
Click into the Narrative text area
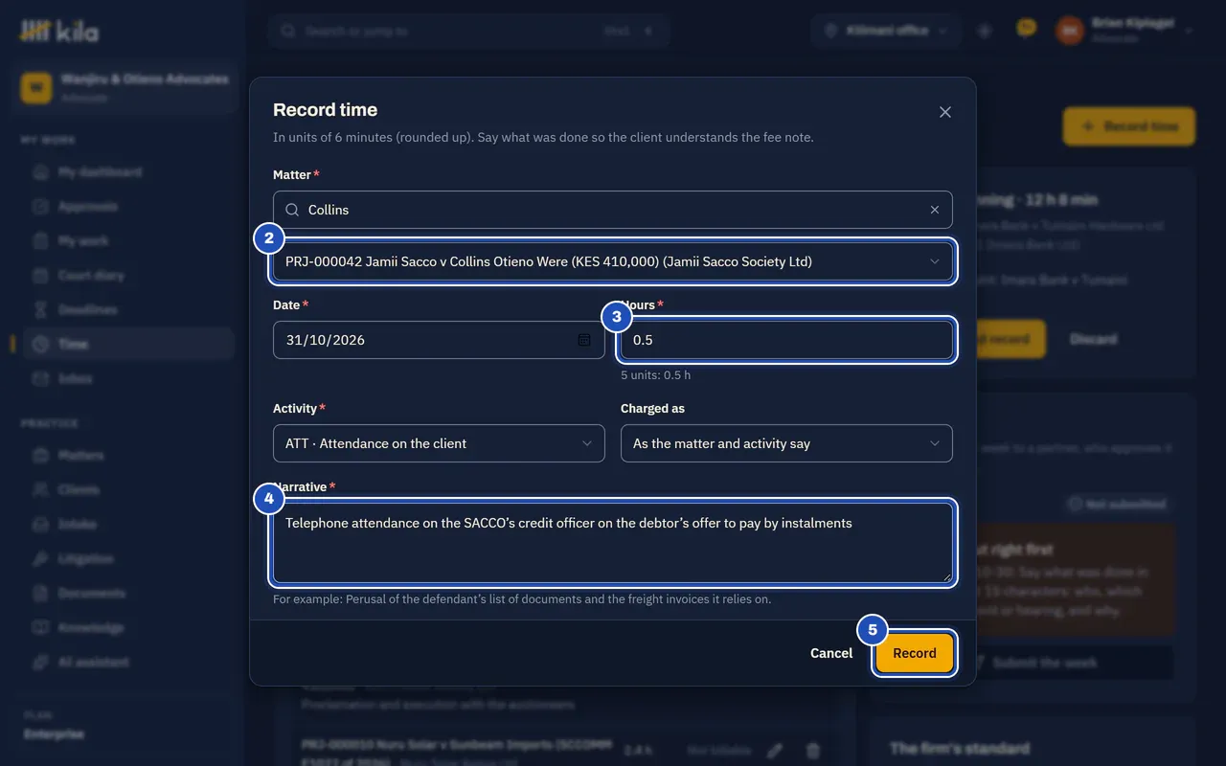point(613,543)
